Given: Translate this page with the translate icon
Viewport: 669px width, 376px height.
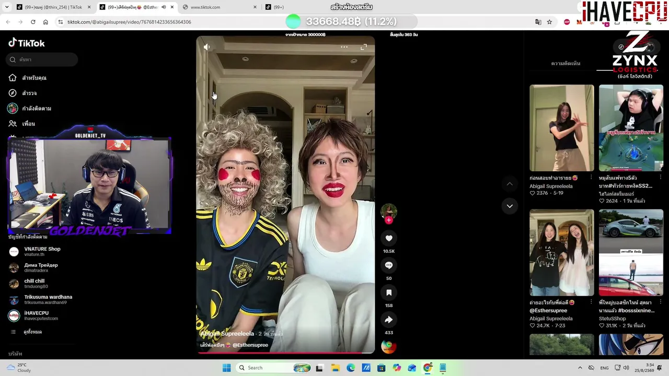Looking at the screenshot, I should [538, 22].
